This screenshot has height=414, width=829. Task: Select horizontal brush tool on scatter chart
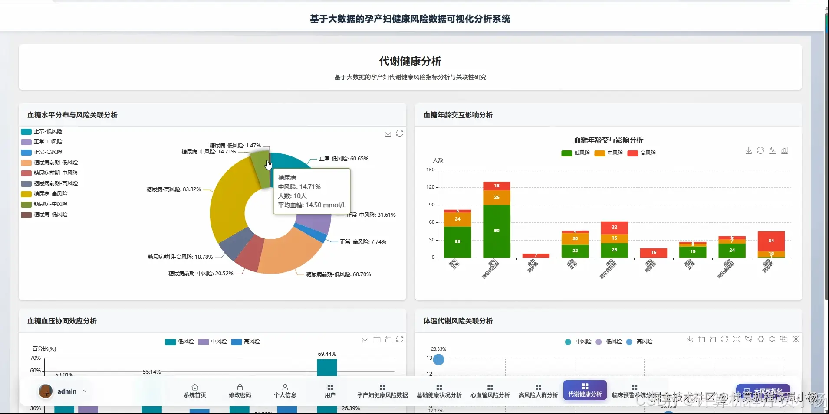point(760,339)
